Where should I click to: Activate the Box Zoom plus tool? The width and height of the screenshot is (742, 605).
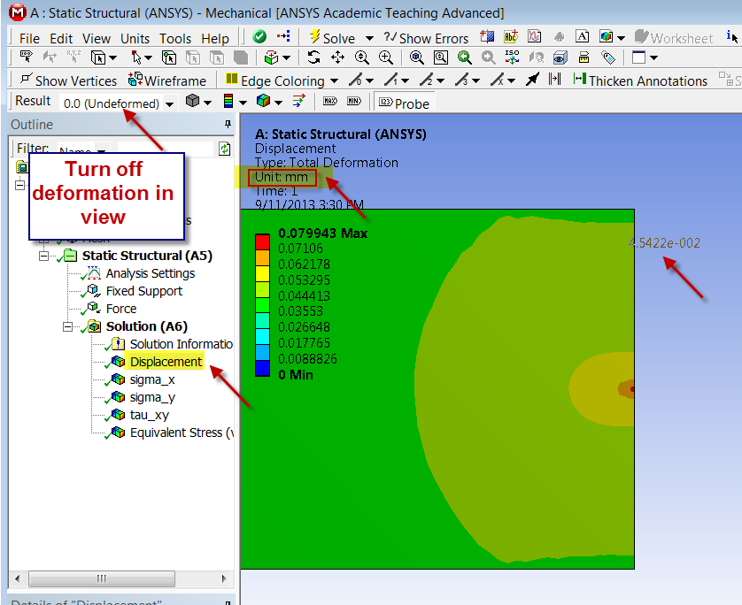[x=386, y=57]
